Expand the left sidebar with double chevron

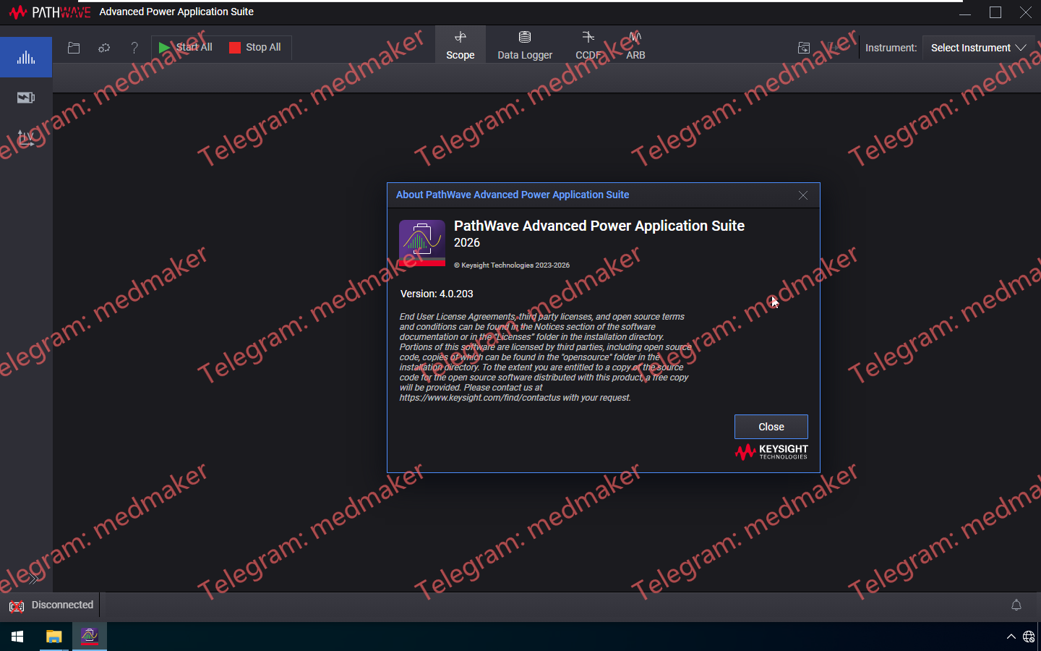[x=33, y=579]
